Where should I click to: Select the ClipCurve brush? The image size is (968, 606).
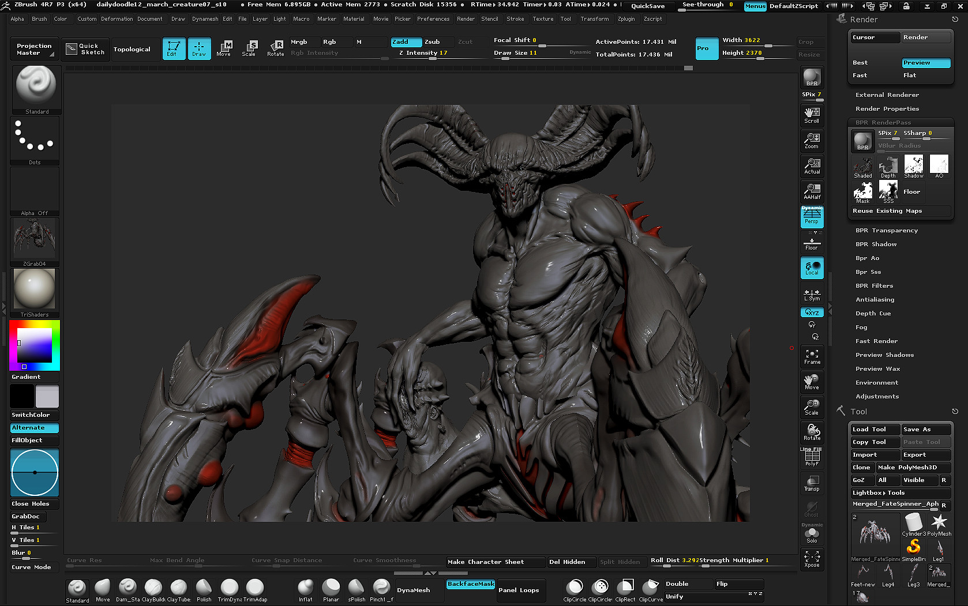tap(651, 590)
